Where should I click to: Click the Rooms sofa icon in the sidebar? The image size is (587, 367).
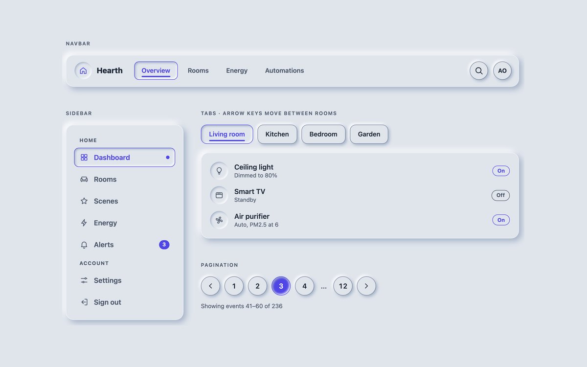84,180
